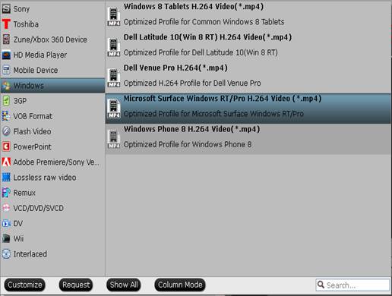This screenshot has width=392, height=296.
Task: Focus the Search input field
Action: (352, 285)
